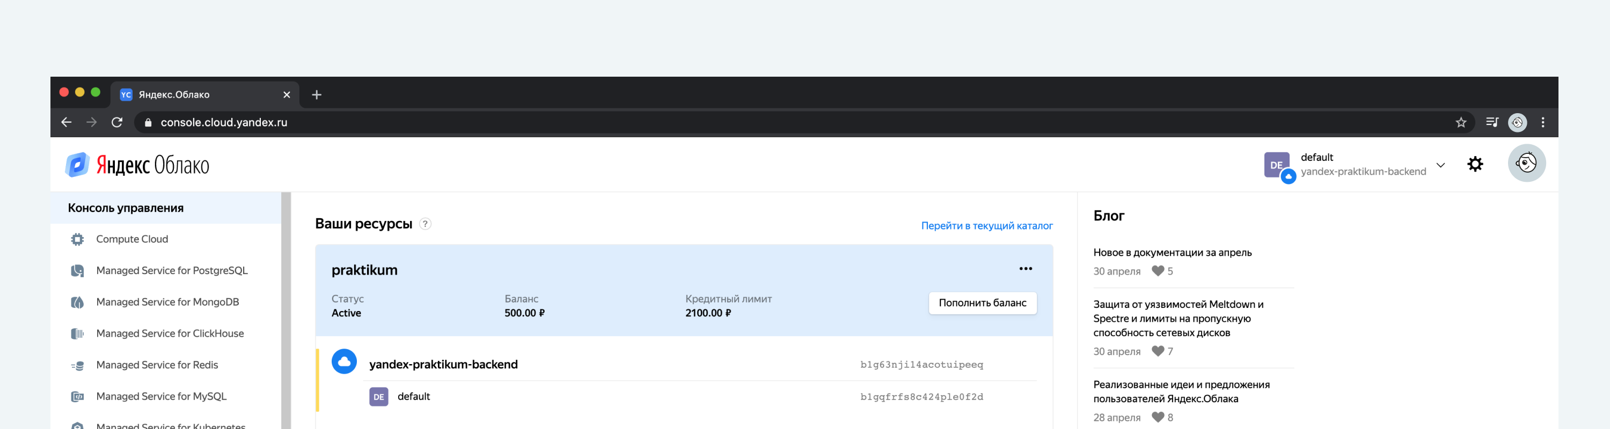The image size is (1610, 429).
Task: Click the PostgreSQL service icon
Action: point(77,271)
